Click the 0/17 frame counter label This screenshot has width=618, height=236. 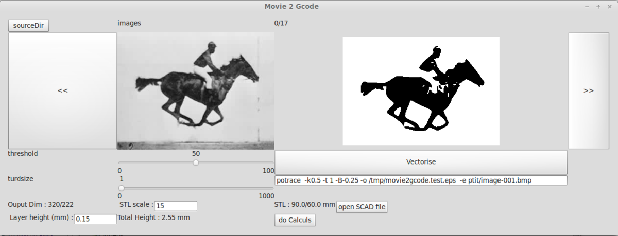click(281, 23)
